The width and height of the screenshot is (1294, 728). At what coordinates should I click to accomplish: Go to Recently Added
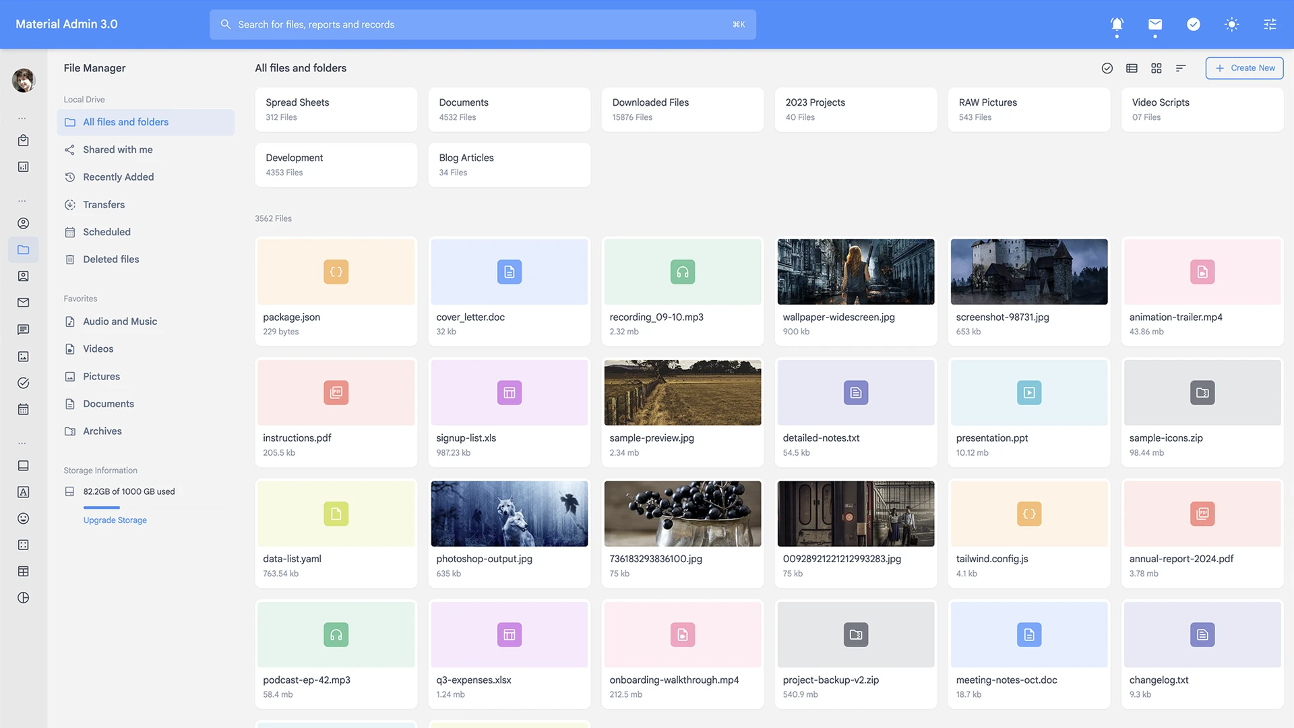pos(146,177)
